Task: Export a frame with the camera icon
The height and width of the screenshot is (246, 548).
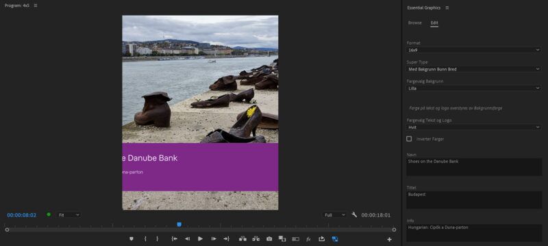Action: (269, 239)
